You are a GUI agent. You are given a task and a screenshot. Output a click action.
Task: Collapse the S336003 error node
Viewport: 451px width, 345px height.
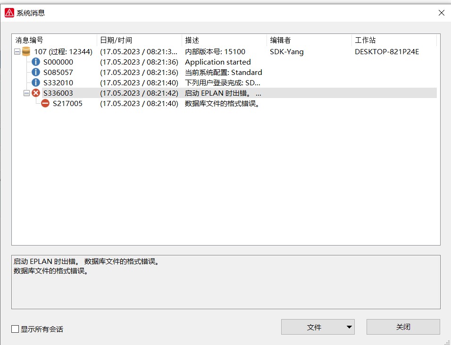(x=27, y=93)
